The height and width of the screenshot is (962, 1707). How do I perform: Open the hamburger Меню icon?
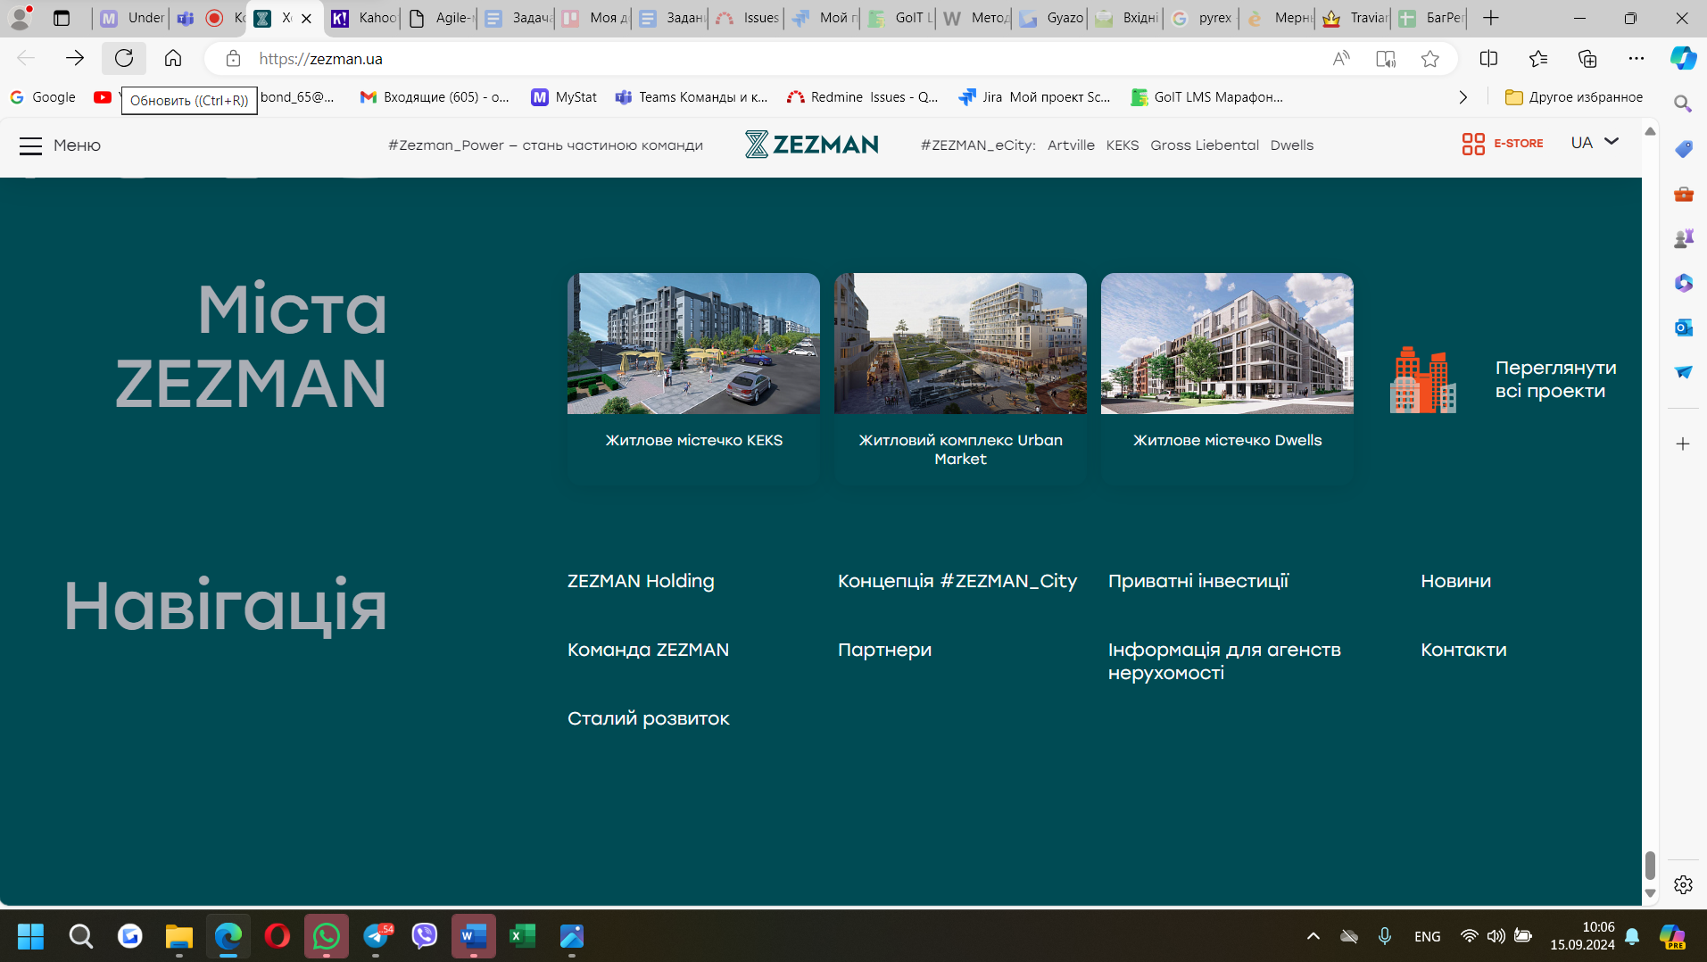(x=31, y=145)
